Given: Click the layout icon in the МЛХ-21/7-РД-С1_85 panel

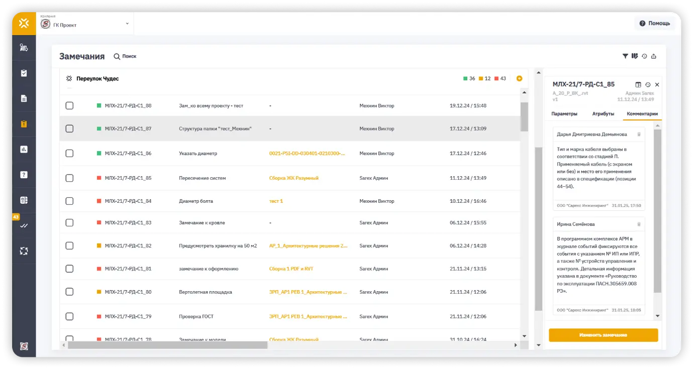Looking at the screenshot, I should tap(638, 85).
